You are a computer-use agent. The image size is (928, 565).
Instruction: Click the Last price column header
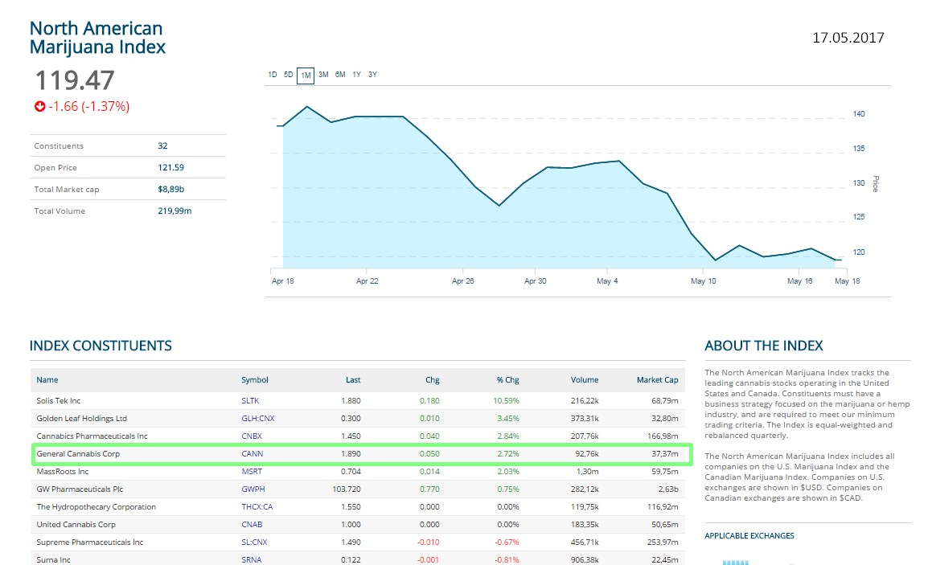(x=353, y=380)
